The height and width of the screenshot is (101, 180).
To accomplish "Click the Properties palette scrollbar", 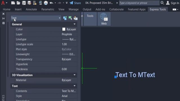I will click(x=8, y=49).
